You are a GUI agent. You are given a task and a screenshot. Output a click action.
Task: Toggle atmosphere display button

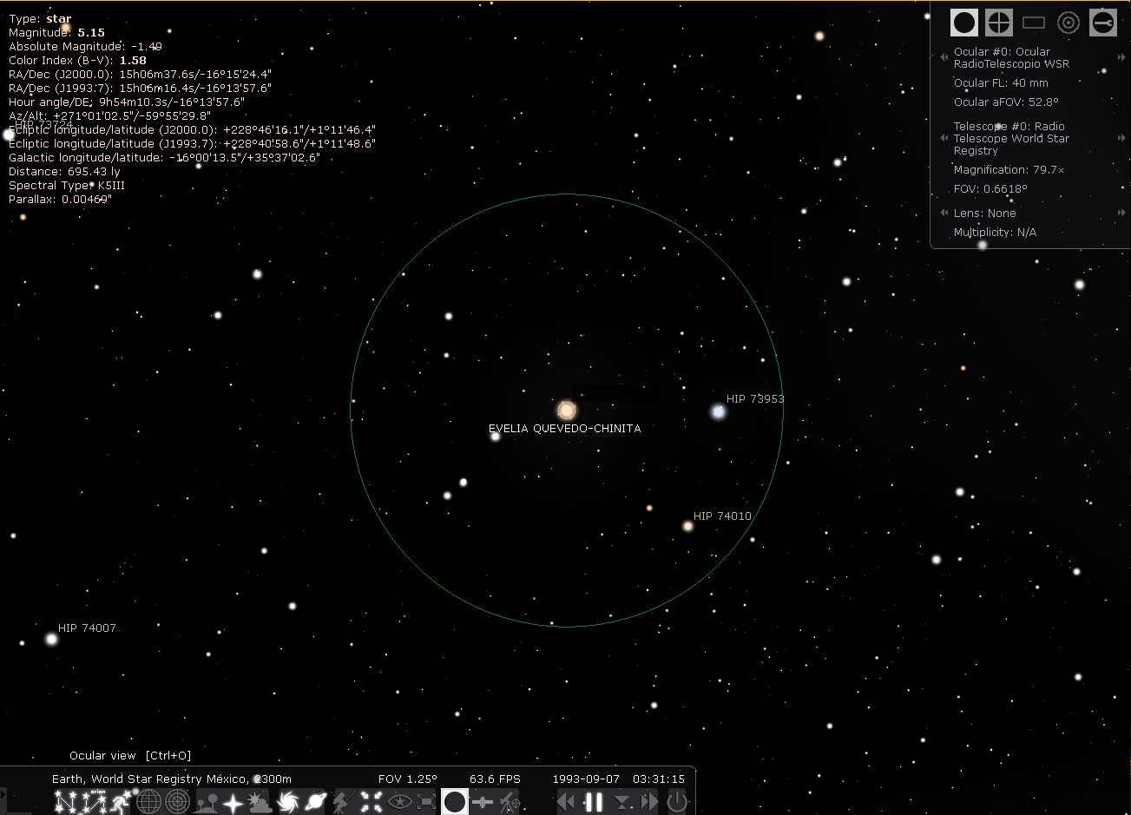point(260,802)
